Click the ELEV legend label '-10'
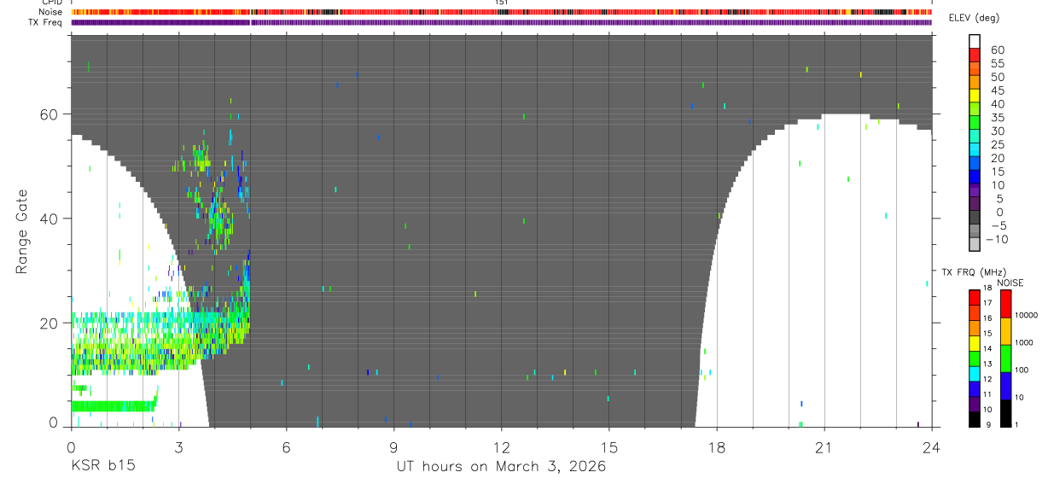1048x484 pixels. (996, 240)
